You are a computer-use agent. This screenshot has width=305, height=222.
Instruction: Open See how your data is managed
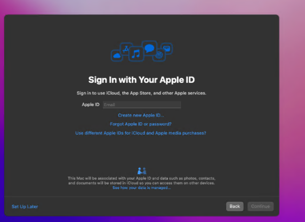pyautogui.click(x=142, y=188)
